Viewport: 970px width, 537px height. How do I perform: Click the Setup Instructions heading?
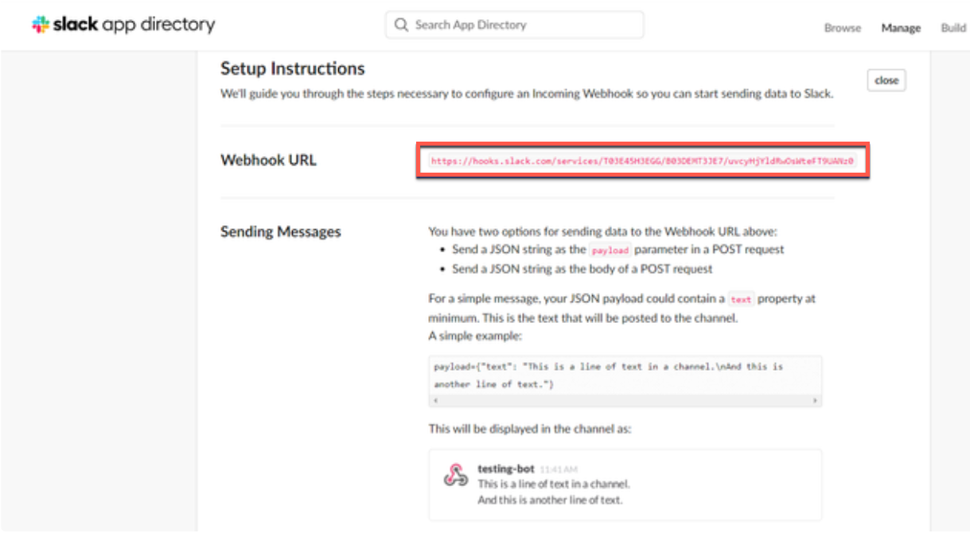[x=291, y=68]
